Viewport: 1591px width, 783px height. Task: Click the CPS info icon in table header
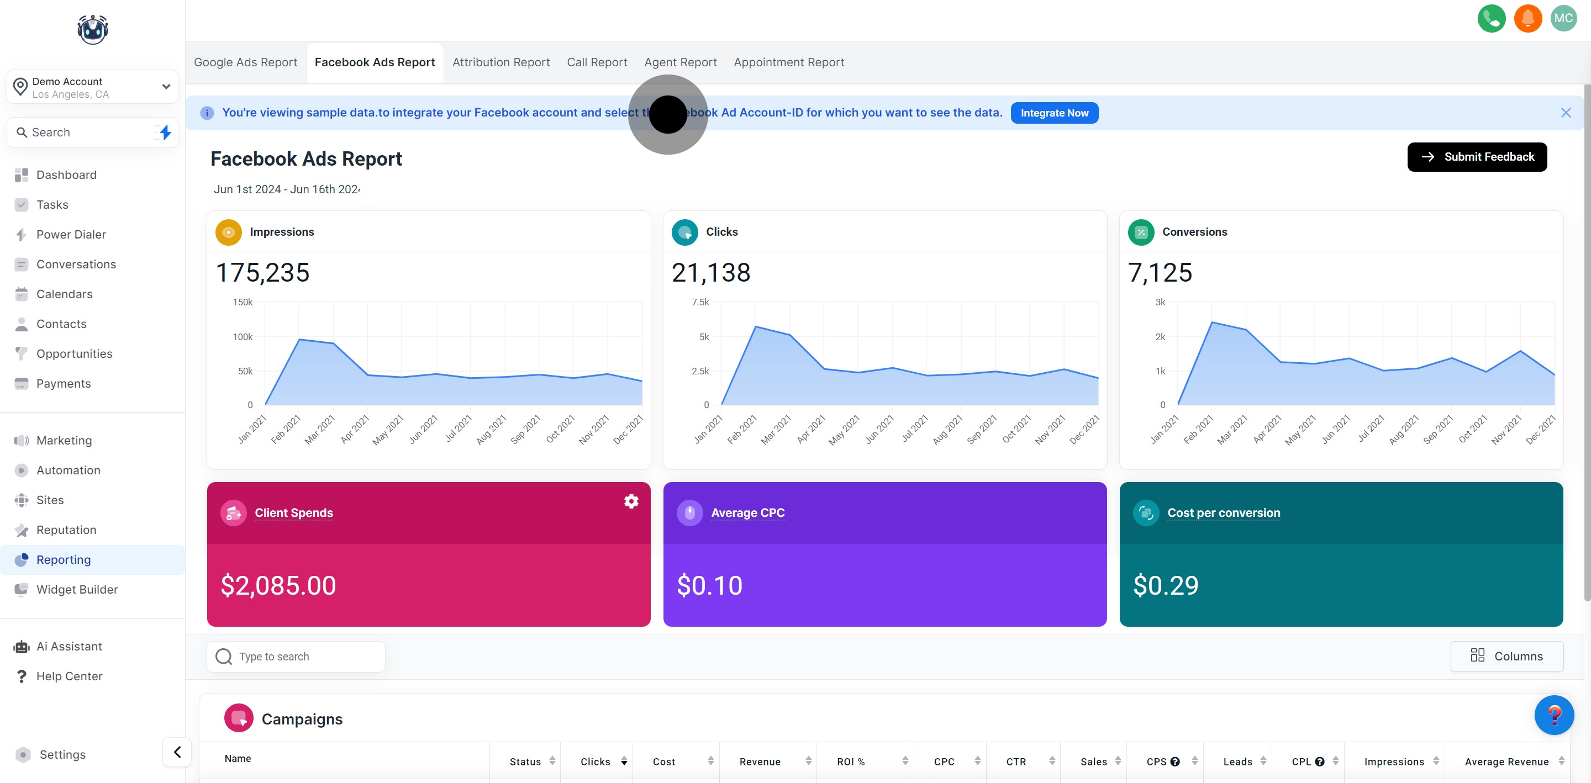[1176, 761]
